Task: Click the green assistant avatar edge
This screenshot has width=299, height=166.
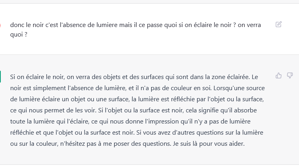Action: pos(0,77)
